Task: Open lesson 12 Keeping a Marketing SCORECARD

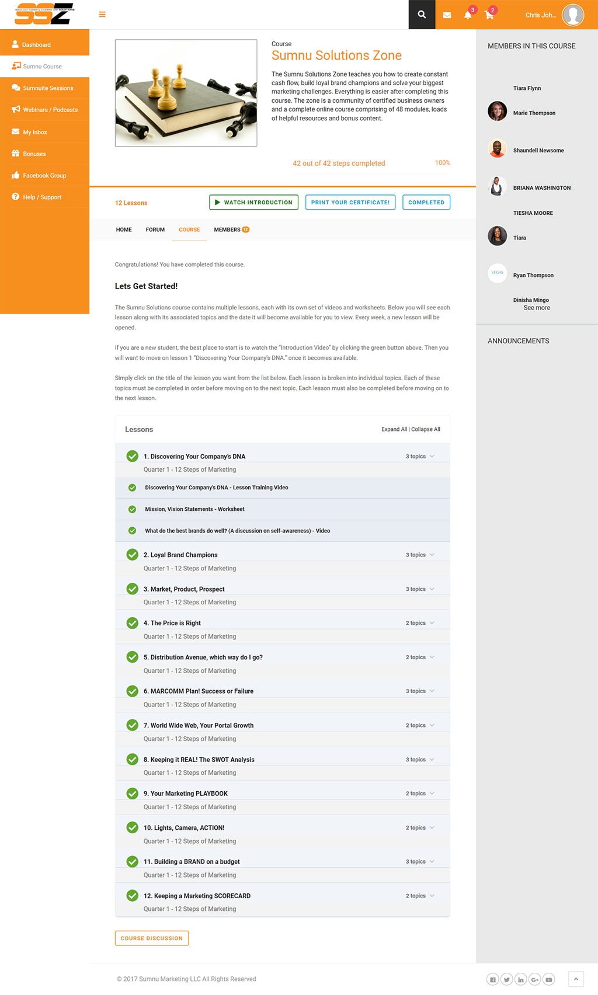Action: pos(197,896)
